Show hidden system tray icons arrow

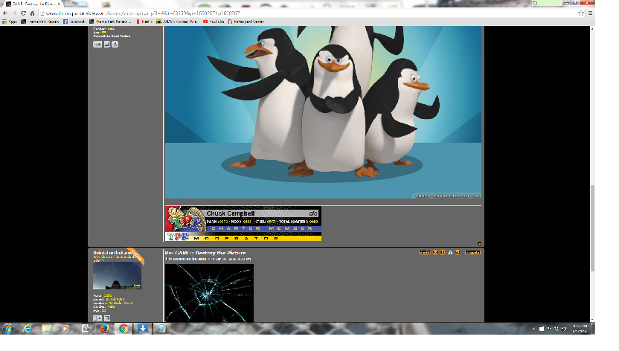coord(533,329)
